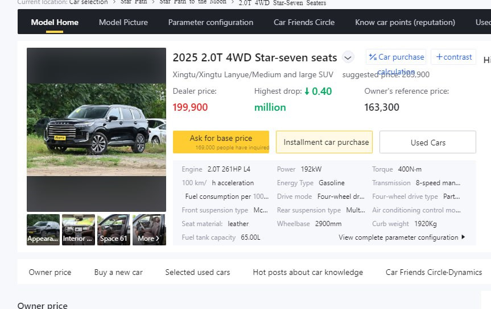491x309 pixels.
Task: Select Selected used cars section
Action: click(x=197, y=273)
